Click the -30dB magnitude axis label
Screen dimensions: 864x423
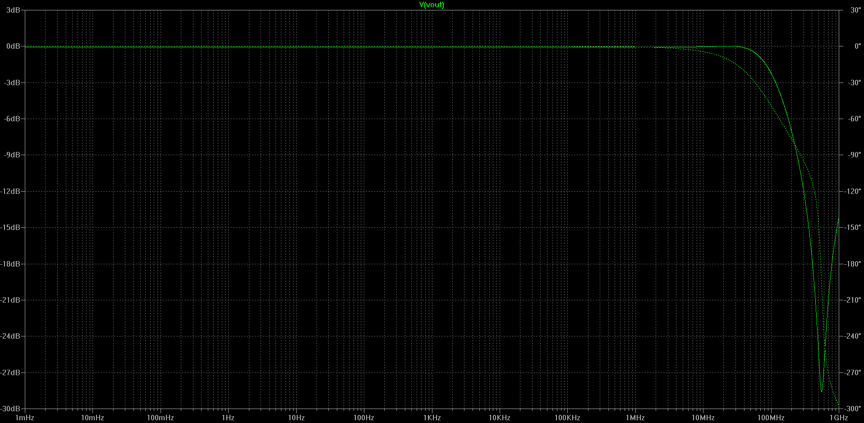(x=10, y=409)
